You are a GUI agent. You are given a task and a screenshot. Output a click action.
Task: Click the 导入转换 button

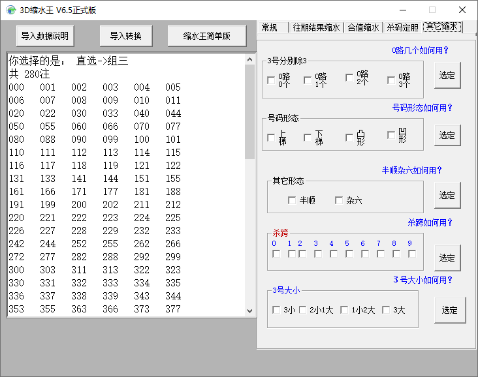click(x=126, y=36)
